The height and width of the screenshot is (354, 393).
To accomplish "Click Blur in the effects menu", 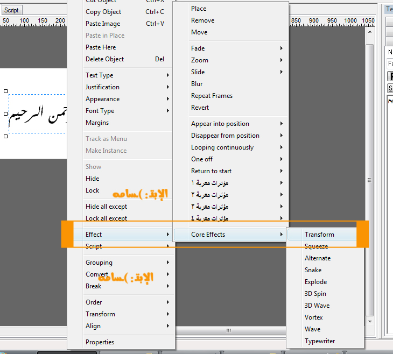I will tap(197, 84).
